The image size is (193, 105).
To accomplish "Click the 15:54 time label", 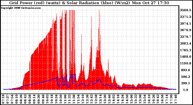I will [x=145, y=99].
